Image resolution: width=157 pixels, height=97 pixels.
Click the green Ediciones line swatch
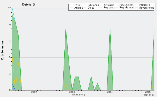pos(85,5)
